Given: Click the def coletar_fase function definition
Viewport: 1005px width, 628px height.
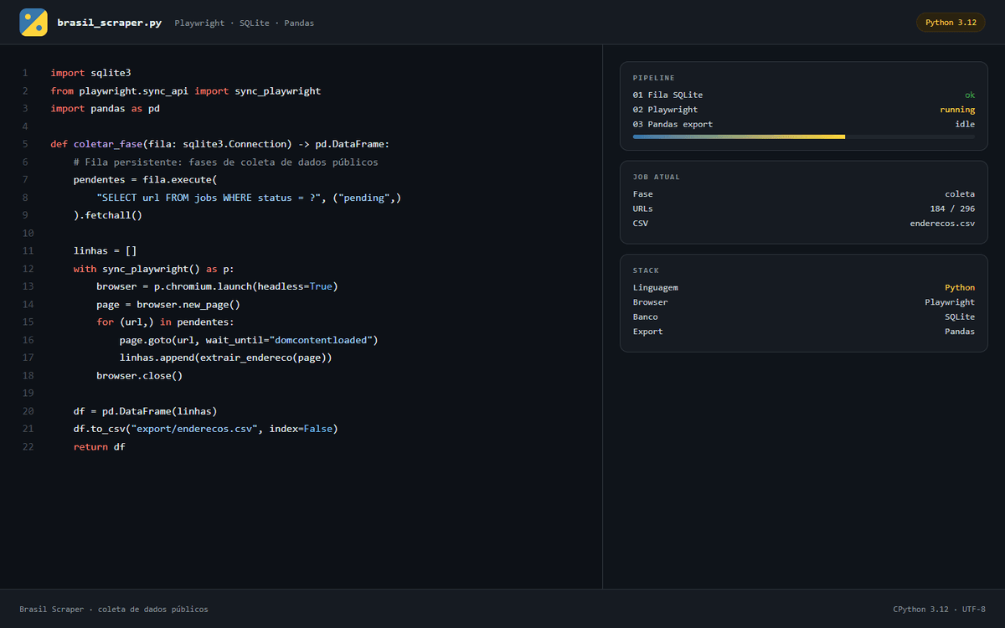Looking at the screenshot, I should (220, 144).
